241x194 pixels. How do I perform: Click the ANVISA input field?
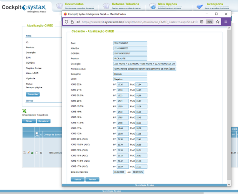130,48
